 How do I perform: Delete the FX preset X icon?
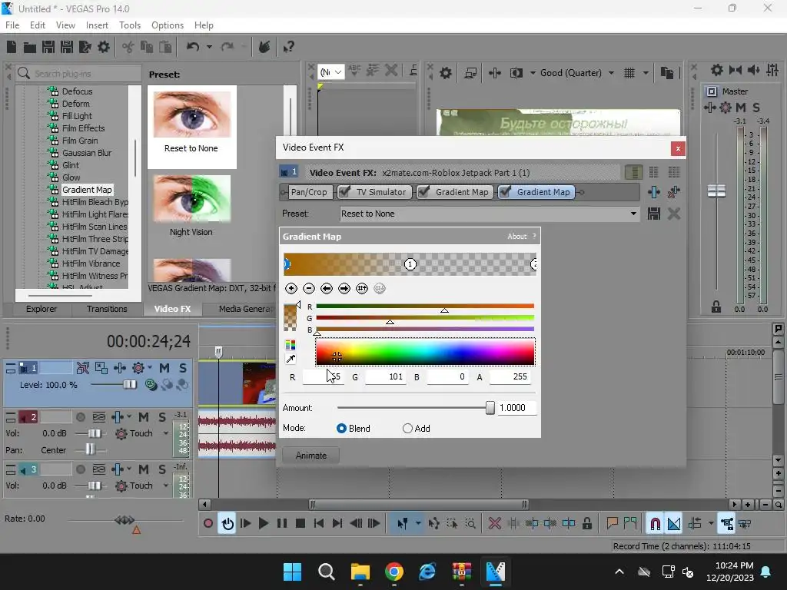(674, 214)
